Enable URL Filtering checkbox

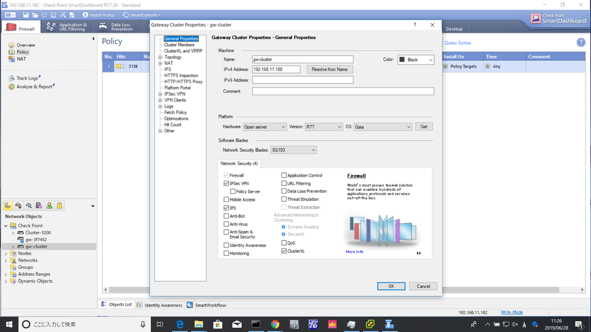pyautogui.click(x=284, y=183)
